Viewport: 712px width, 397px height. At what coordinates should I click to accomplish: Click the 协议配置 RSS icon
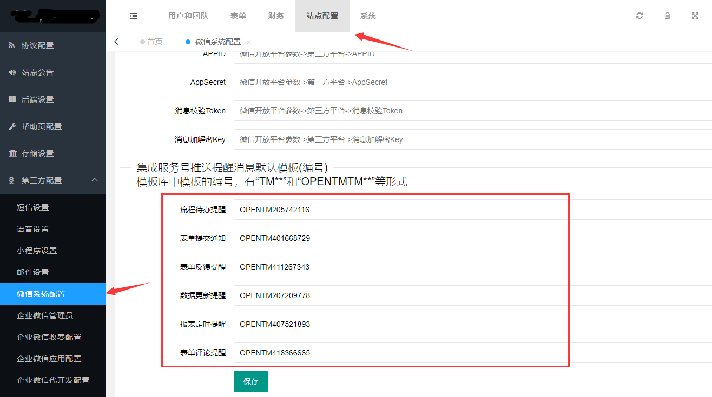[12, 45]
